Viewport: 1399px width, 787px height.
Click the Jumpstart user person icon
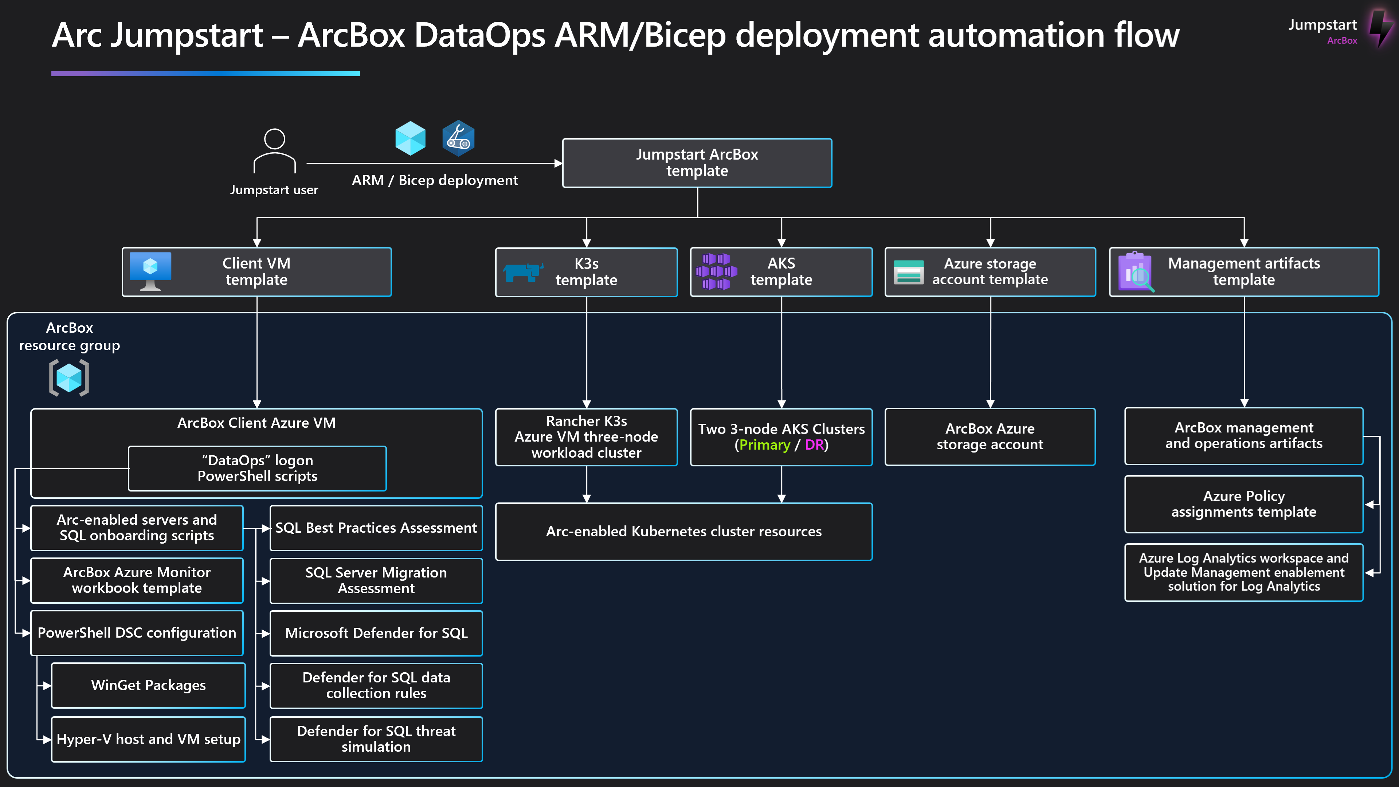274,151
